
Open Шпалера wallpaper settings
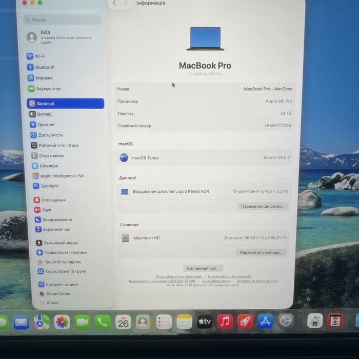click(x=45, y=166)
